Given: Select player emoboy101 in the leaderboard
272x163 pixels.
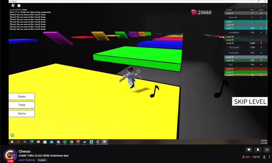Looking at the screenshot, I should pyautogui.click(x=246, y=53).
